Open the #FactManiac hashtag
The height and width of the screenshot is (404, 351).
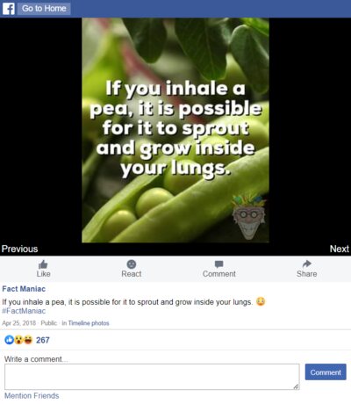(24, 311)
